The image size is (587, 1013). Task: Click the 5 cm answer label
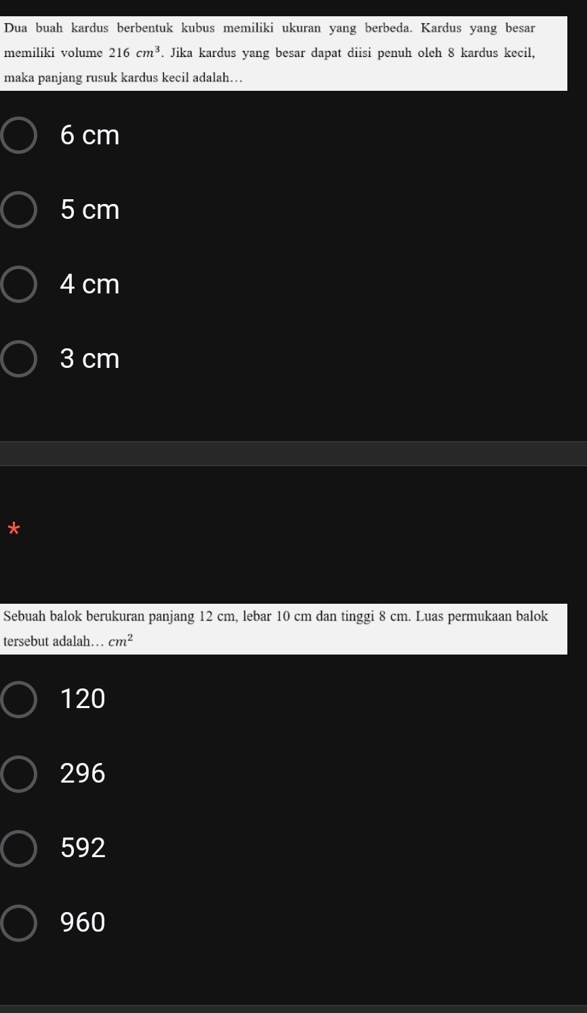pos(89,210)
